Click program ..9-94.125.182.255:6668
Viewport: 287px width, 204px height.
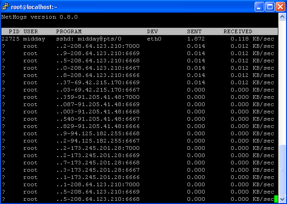pyautogui.click(x=98, y=133)
